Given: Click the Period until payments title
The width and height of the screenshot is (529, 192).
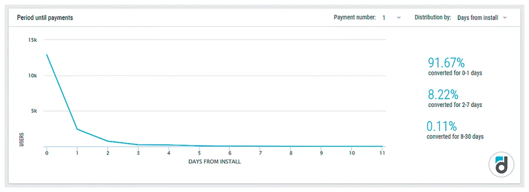Looking at the screenshot, I should (45, 18).
